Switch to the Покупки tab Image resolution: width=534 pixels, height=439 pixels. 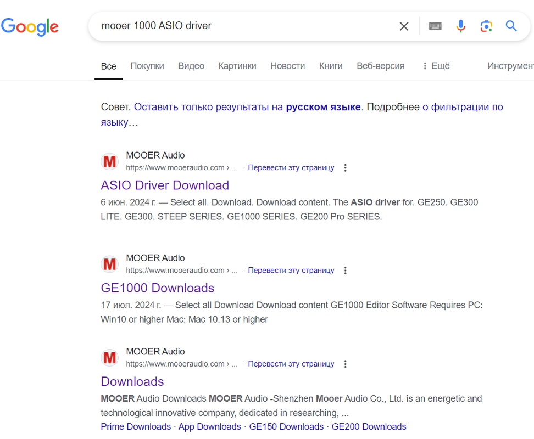(x=147, y=66)
